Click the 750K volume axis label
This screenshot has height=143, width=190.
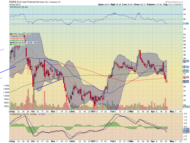click(7, 99)
